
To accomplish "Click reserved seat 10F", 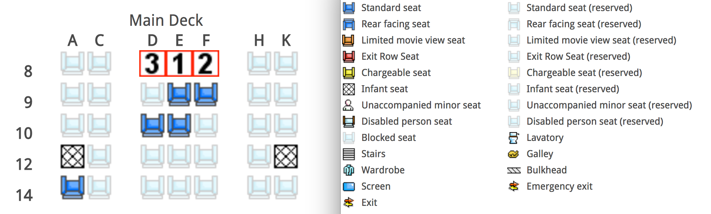I will click(206, 125).
